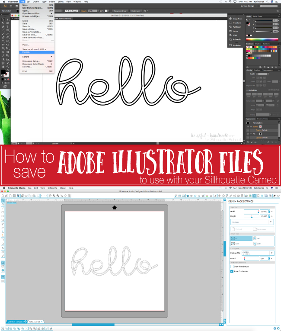Select the Silhouette Studio selection arrow tool
Image resolution: width=281 pixels, height=331 pixels.
coord(3,200)
